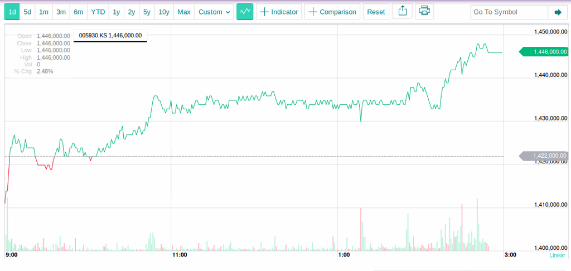Choose the 6m time range
The height and width of the screenshot is (271, 571).
(x=79, y=12)
